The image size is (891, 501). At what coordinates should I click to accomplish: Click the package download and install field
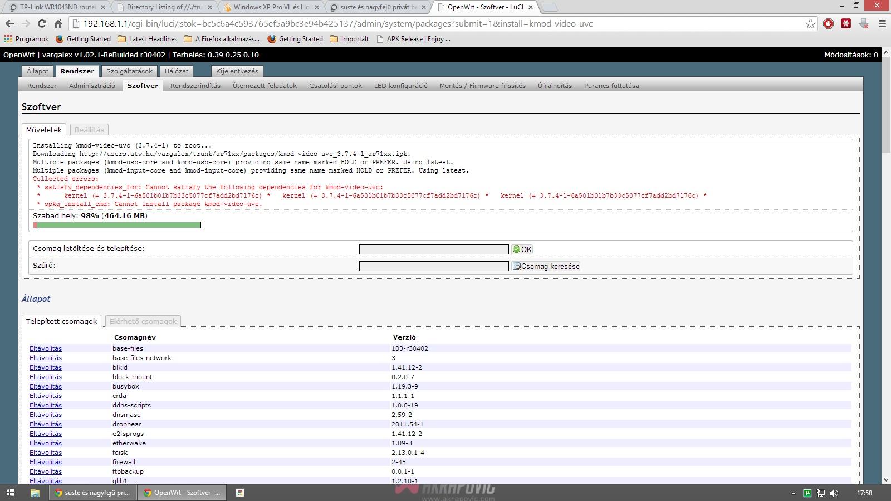coord(434,249)
